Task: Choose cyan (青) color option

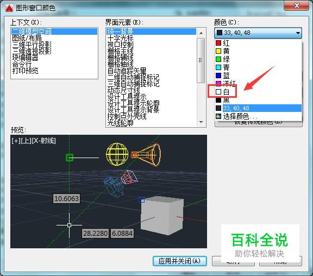Action: [x=258, y=67]
